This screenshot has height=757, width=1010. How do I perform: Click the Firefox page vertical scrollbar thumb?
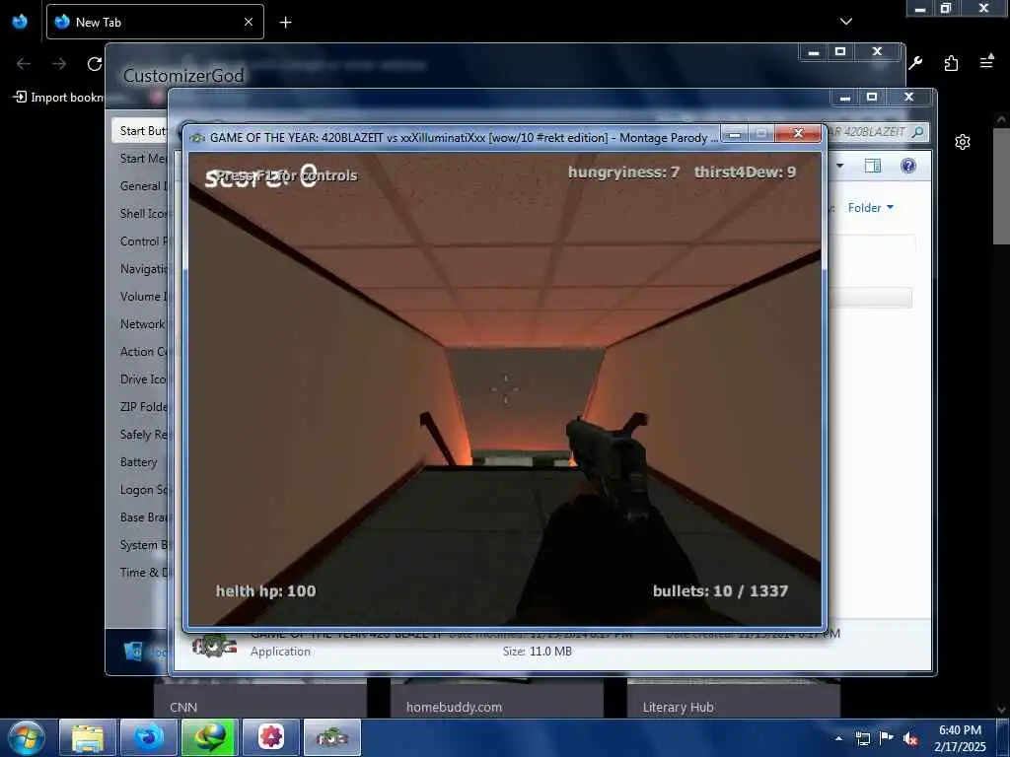coord(1001,186)
